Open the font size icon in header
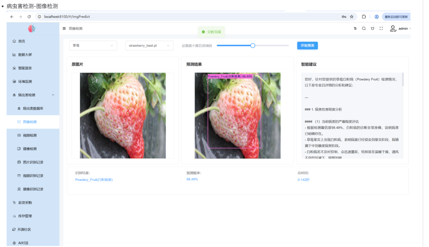Viewport: 429px width, 247px height. tap(355, 29)
